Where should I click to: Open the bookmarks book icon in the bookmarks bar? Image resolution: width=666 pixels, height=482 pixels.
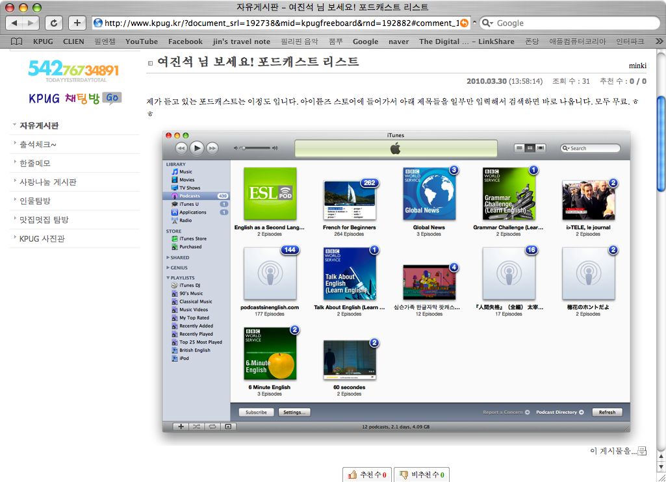16,42
